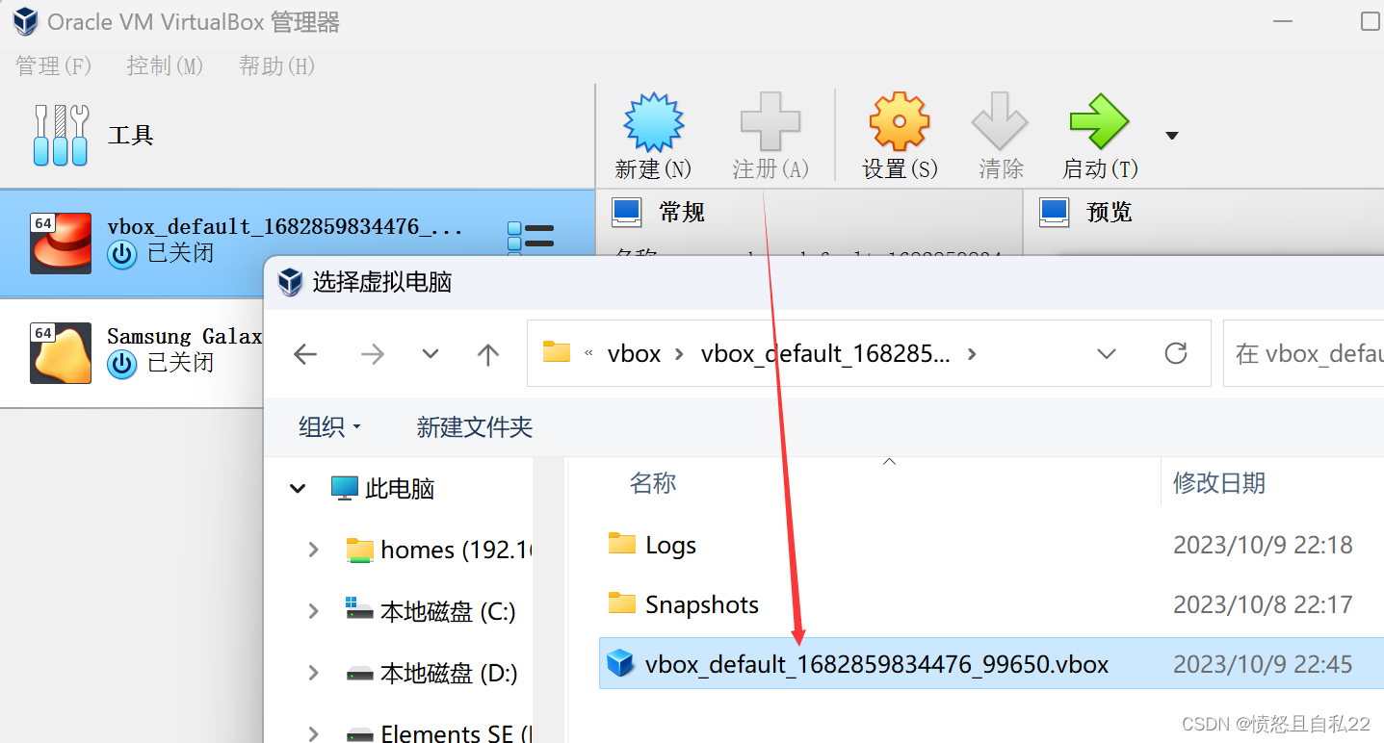Image resolution: width=1384 pixels, height=743 pixels.
Task: Click the Samsung Galaxy VM OS icon
Action: click(61, 352)
